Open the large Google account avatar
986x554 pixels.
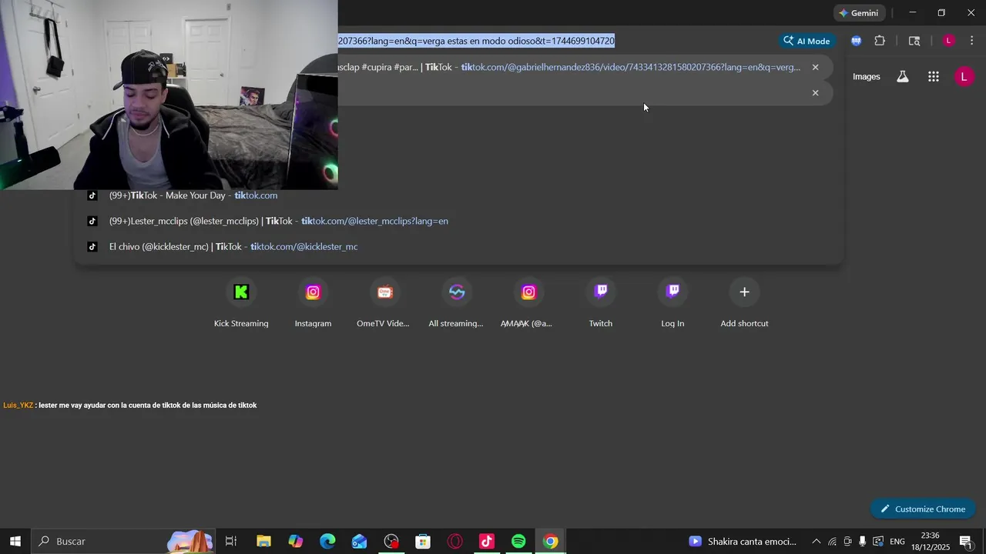point(964,76)
